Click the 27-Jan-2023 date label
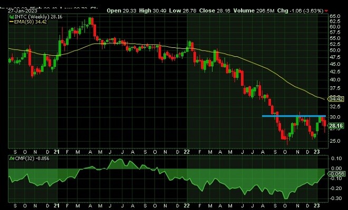The height and width of the screenshot is (210, 348). pyautogui.click(x=23, y=11)
